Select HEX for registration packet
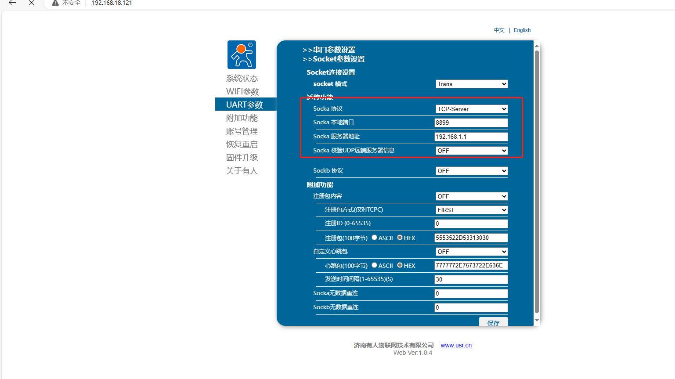675x379 pixels. coord(400,238)
